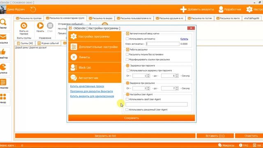Open Купить качественные прокси link

click(87, 86)
